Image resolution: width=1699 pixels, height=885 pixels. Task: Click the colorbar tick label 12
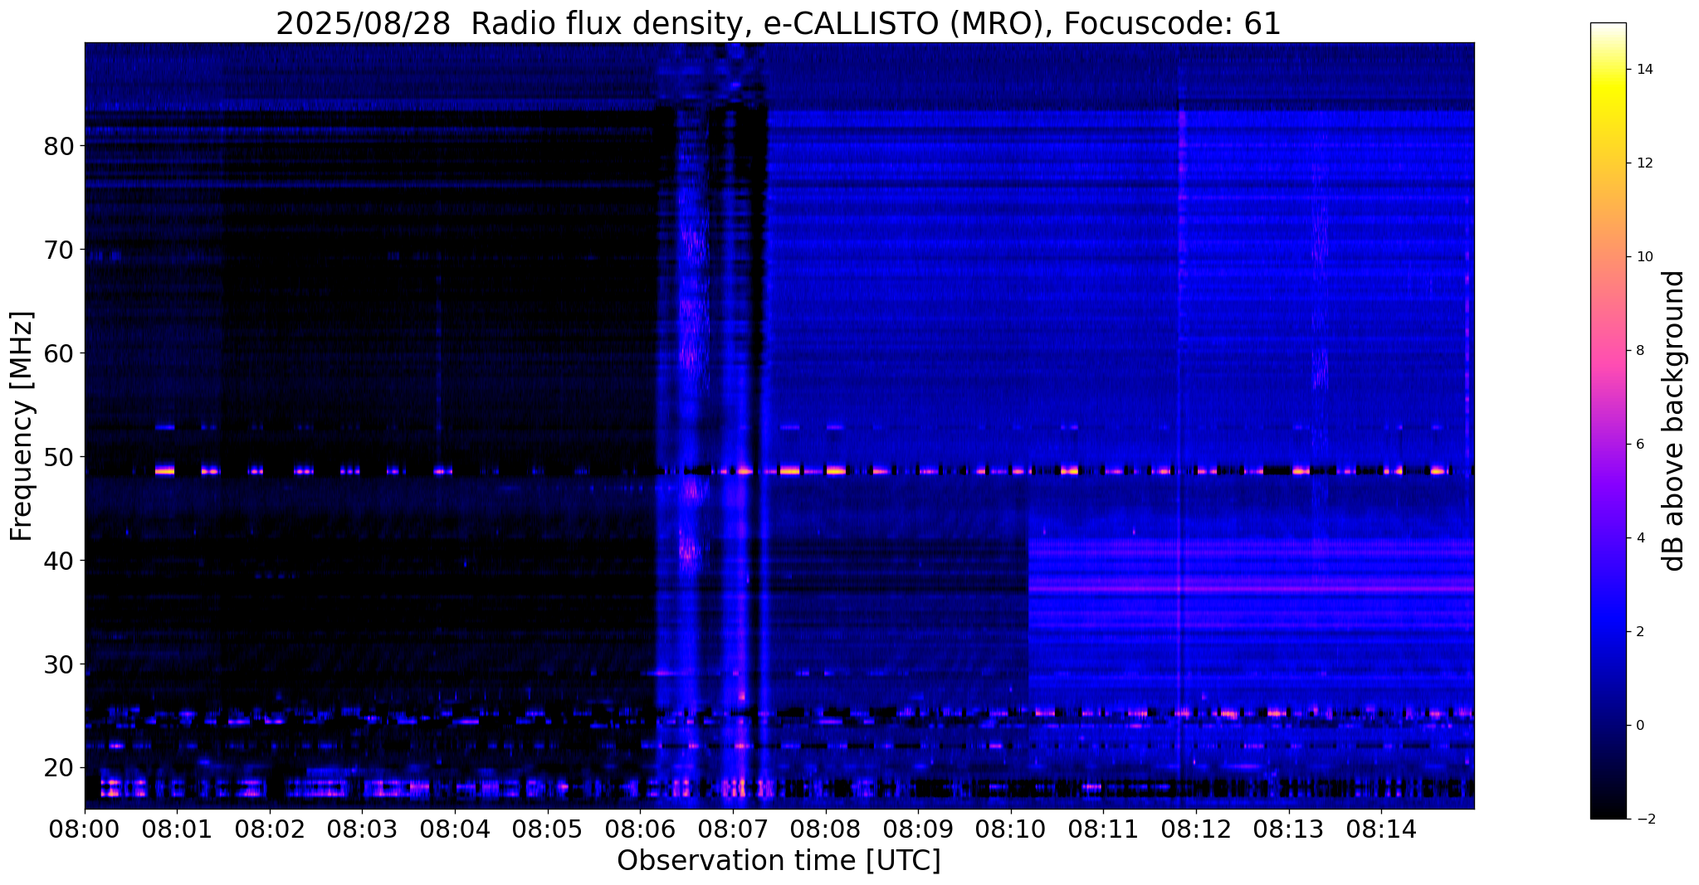point(1644,163)
